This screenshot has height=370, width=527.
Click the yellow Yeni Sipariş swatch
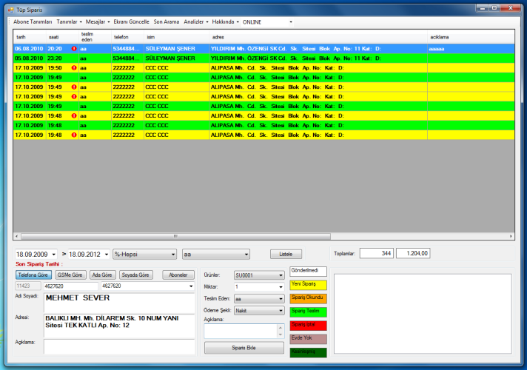(308, 285)
